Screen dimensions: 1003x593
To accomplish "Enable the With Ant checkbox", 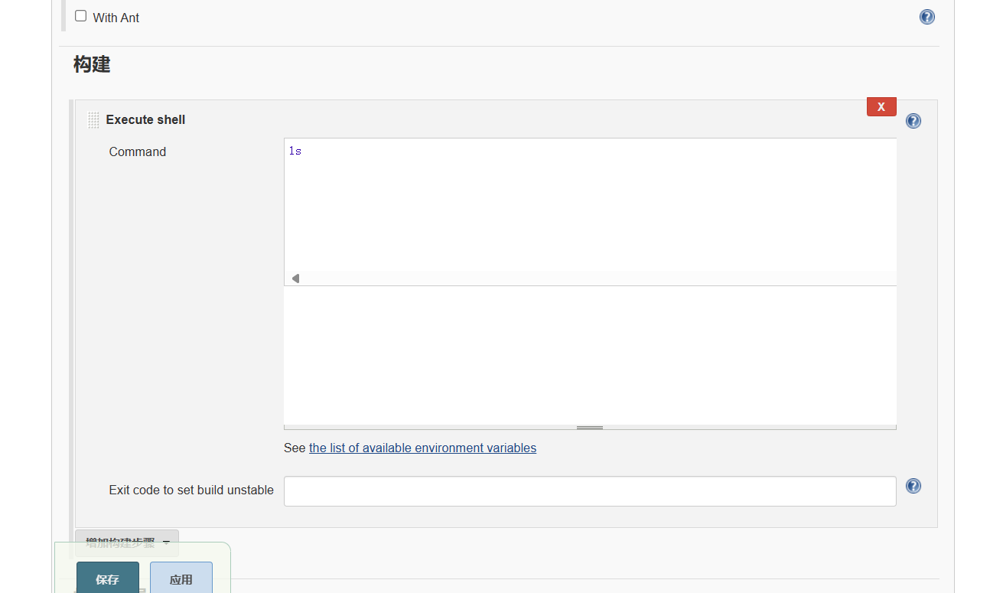I will pyautogui.click(x=81, y=16).
